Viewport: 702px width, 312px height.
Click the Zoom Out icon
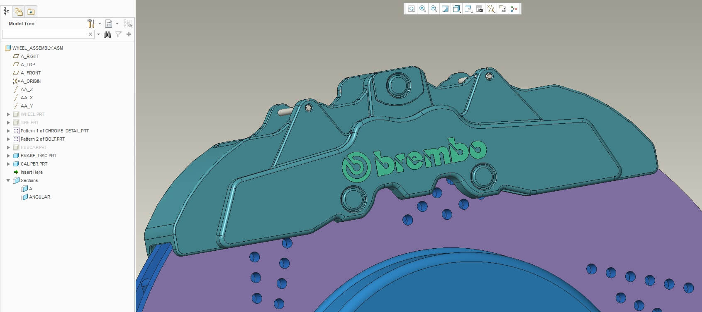click(x=434, y=9)
